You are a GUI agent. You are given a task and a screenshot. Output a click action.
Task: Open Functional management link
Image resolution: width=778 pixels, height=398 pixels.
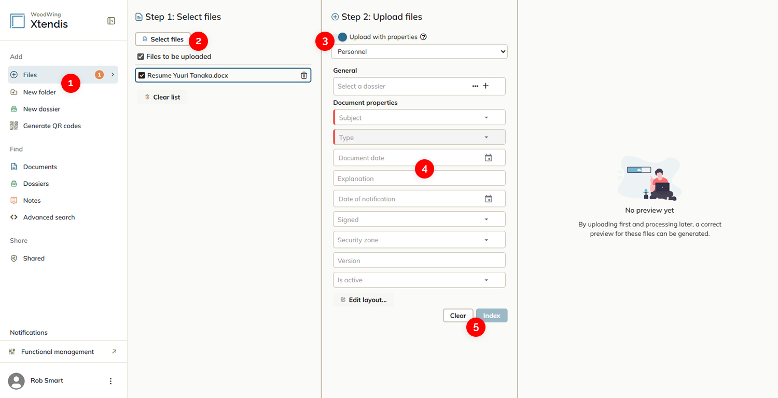[x=58, y=352]
